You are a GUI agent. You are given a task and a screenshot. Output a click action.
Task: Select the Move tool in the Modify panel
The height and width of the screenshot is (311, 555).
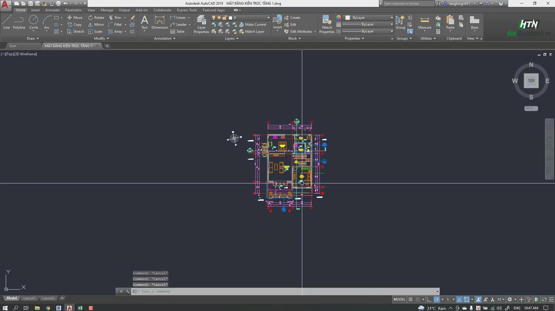point(75,17)
